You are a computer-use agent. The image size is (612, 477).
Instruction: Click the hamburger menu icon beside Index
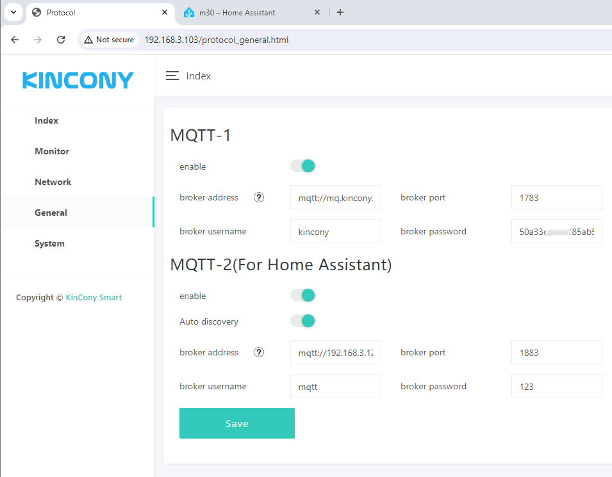coord(172,76)
